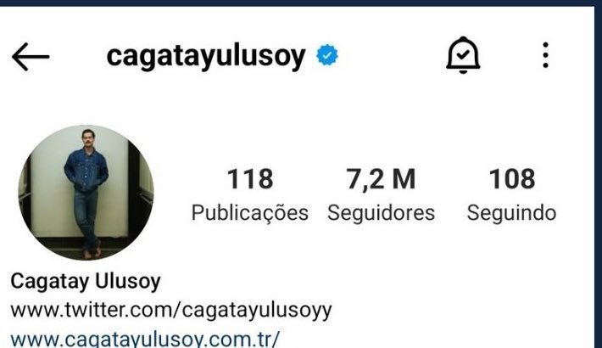Tap the 7,2 M followers number
The height and width of the screenshot is (348, 602).
(381, 179)
